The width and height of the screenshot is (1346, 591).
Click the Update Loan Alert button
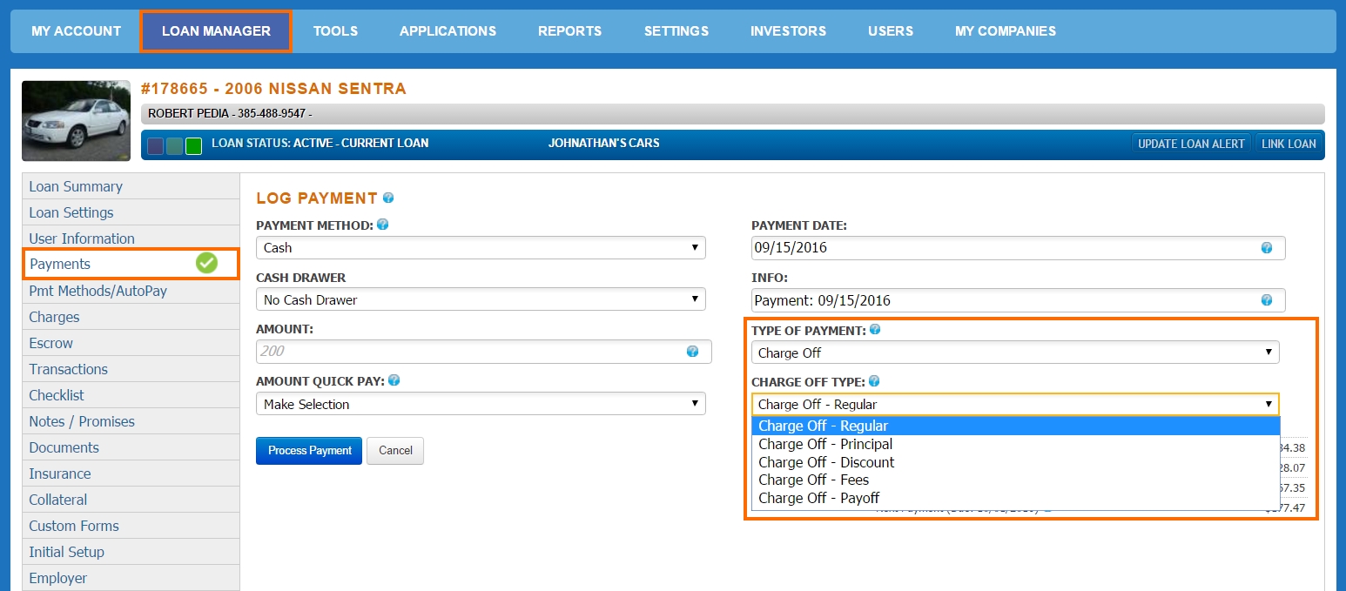[1191, 143]
